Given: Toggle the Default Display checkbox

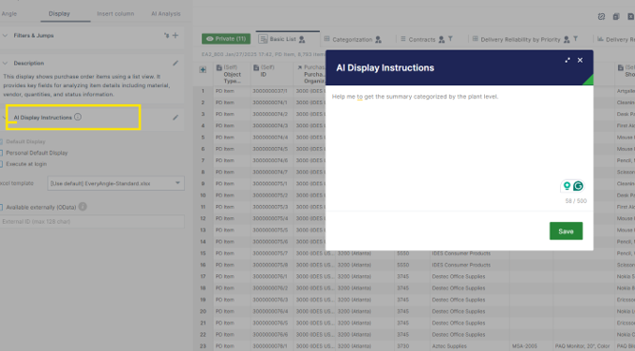Looking at the screenshot, I should (x=1, y=141).
